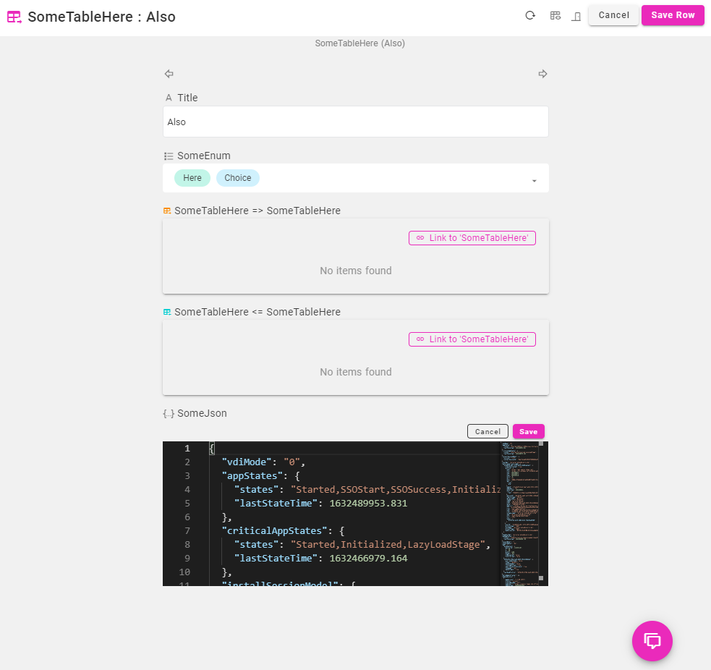711x670 pixels.
Task: Click the JSON editor minimap
Action: (x=519, y=514)
